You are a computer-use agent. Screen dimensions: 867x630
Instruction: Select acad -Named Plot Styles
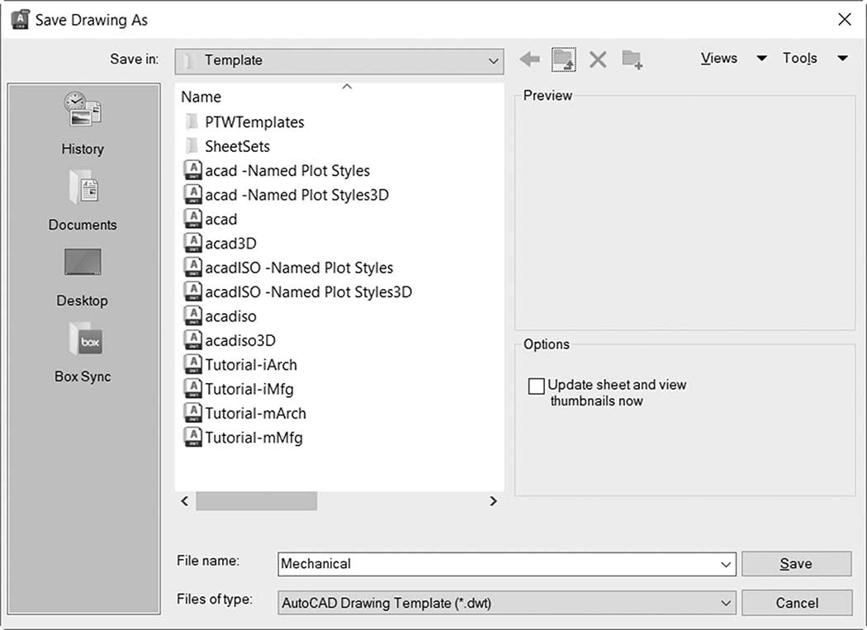pyautogui.click(x=287, y=170)
